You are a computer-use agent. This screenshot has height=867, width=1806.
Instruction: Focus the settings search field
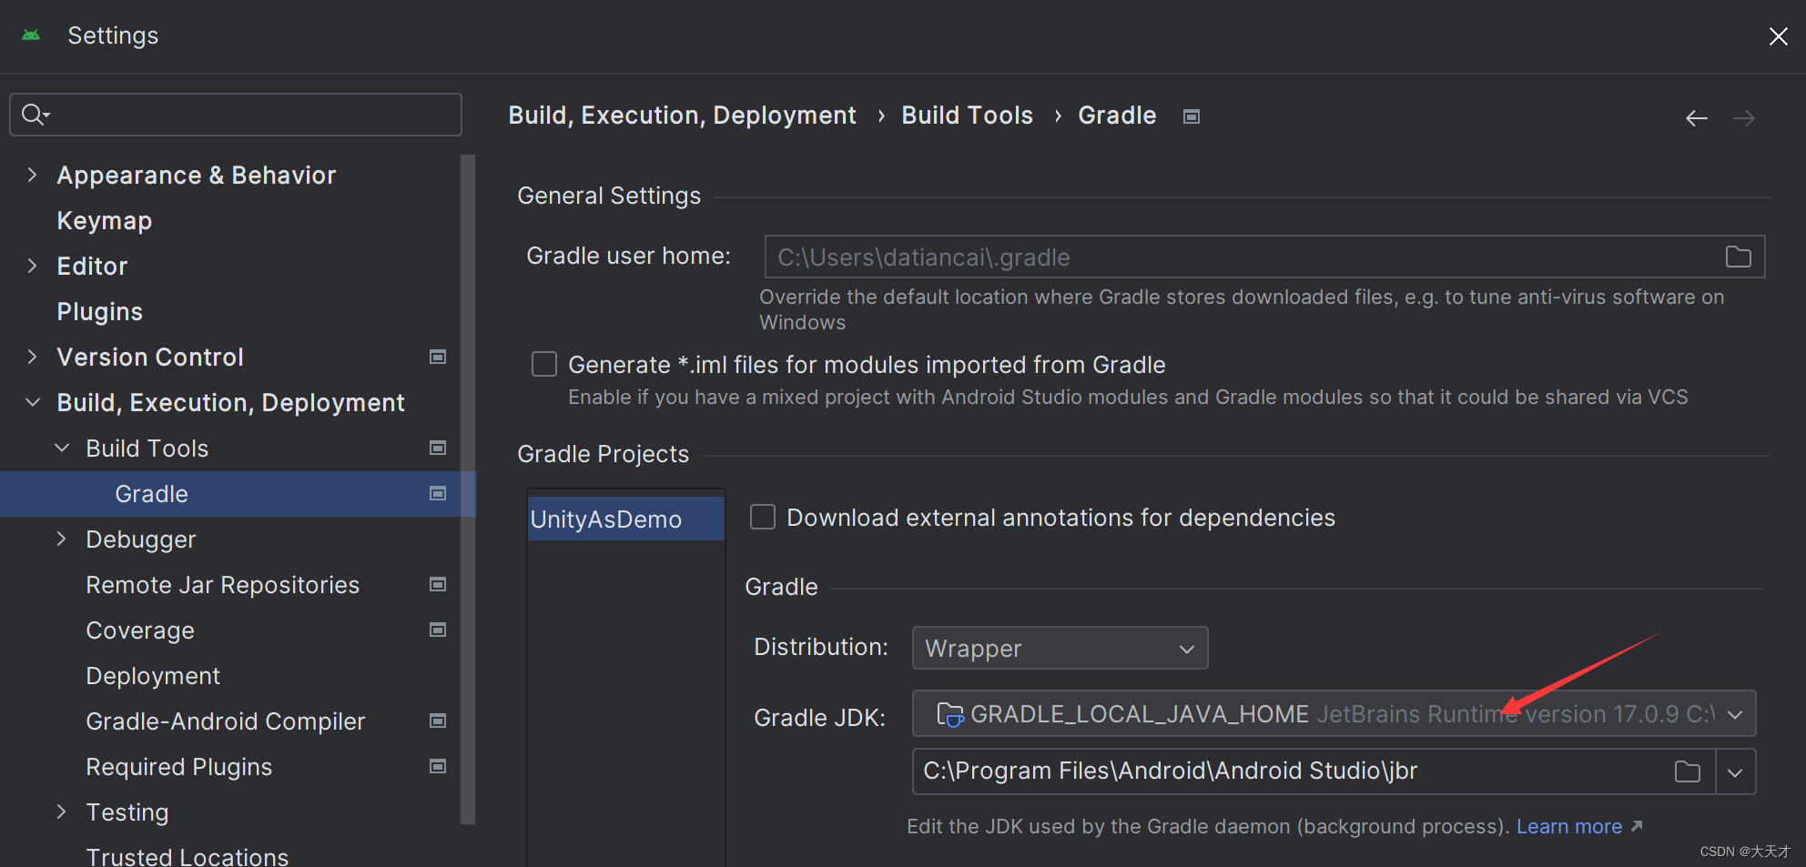236,115
